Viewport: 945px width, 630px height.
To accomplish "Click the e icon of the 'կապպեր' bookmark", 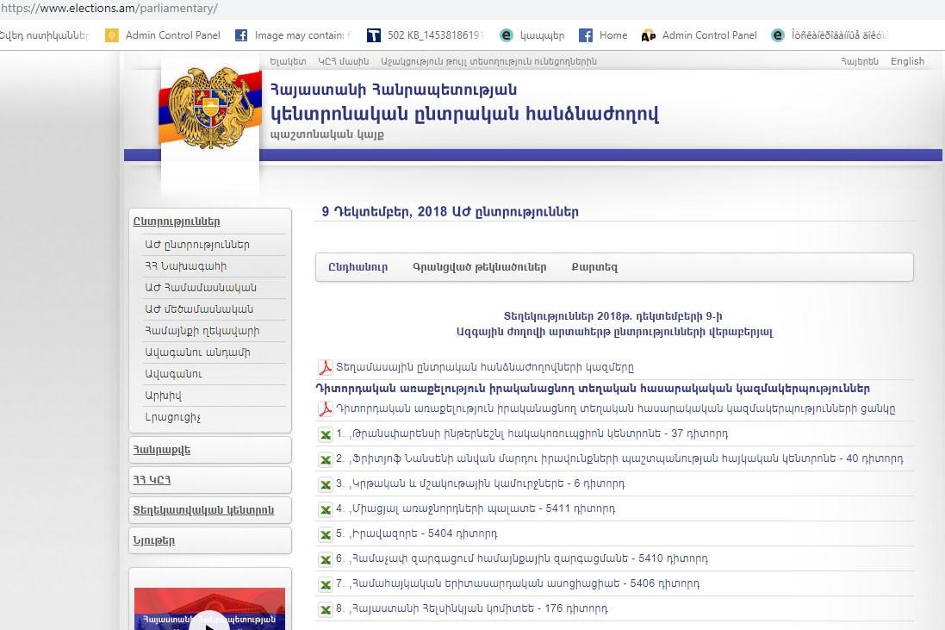I will tap(507, 35).
